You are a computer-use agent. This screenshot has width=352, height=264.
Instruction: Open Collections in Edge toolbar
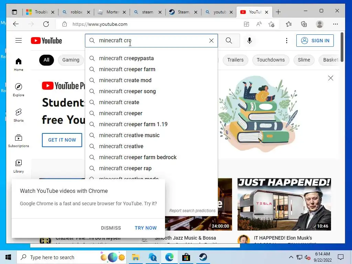coord(304,24)
